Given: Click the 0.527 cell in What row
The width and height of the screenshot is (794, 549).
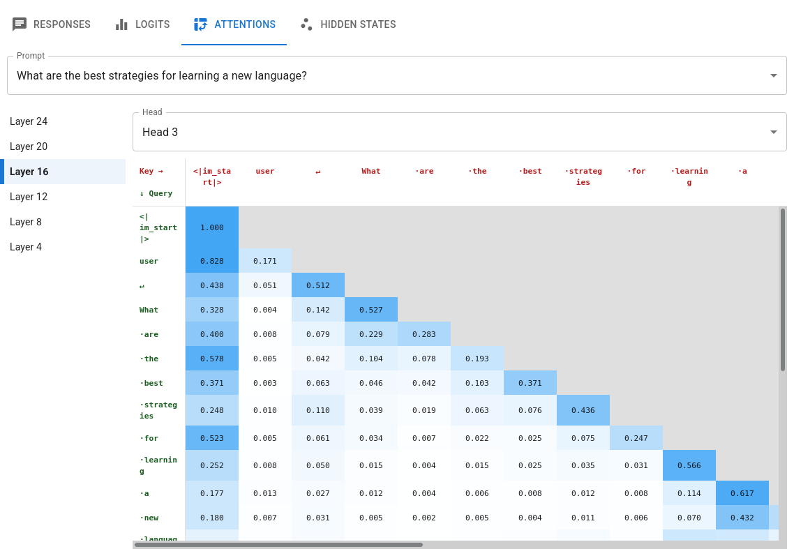Looking at the screenshot, I should click(x=371, y=310).
